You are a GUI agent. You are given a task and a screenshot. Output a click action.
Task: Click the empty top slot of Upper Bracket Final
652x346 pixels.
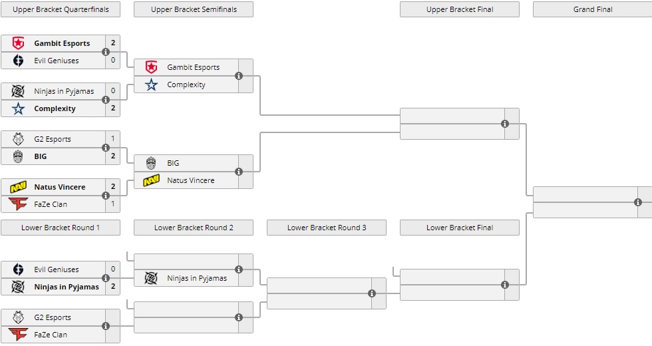452,115
